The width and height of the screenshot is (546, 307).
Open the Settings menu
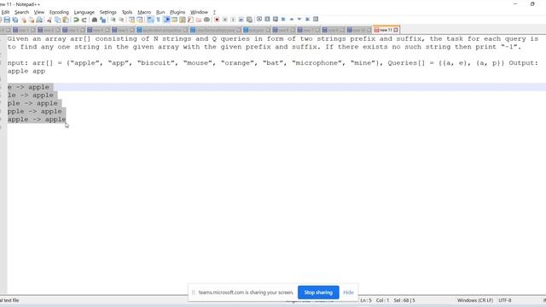click(x=108, y=12)
